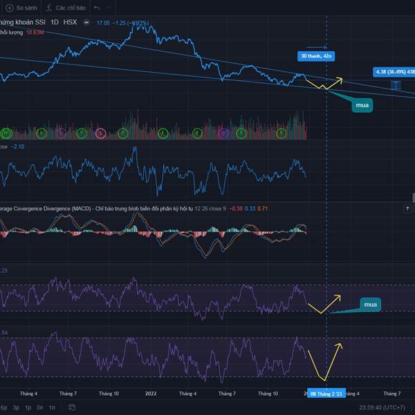Select the 4.38 (36.49%) price range label
Viewport: 415px width, 415px height.
[x=394, y=72]
